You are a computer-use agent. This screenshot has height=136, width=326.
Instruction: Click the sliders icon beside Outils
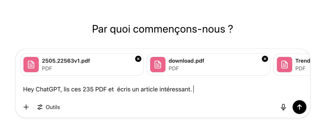coord(40,107)
